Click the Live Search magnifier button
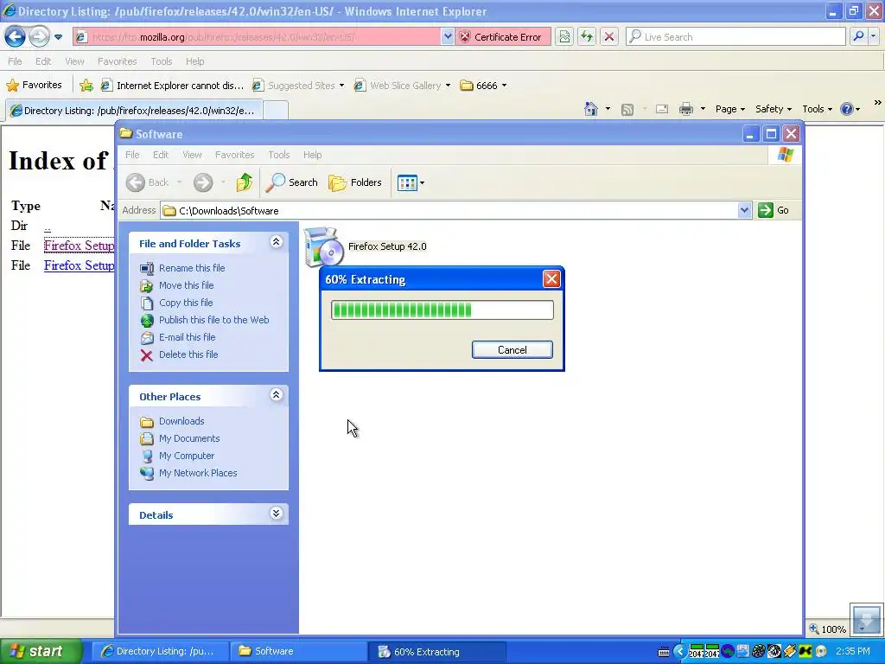 pos(859,36)
